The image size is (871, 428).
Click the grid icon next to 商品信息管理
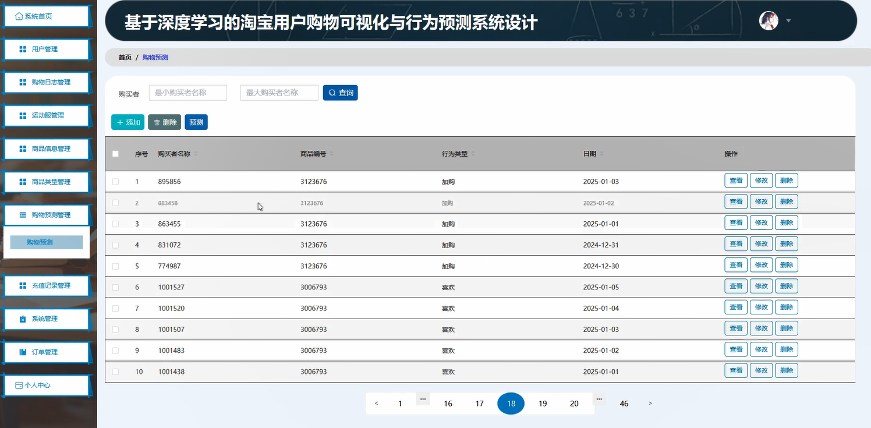23,149
